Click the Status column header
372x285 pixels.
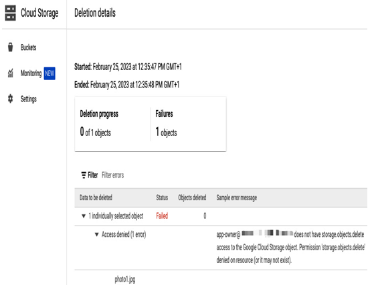tap(162, 198)
